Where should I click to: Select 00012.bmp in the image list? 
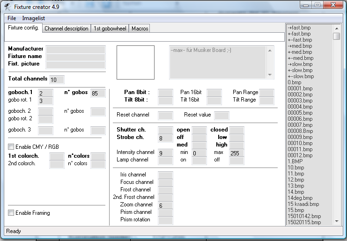pyautogui.click(x=300, y=155)
